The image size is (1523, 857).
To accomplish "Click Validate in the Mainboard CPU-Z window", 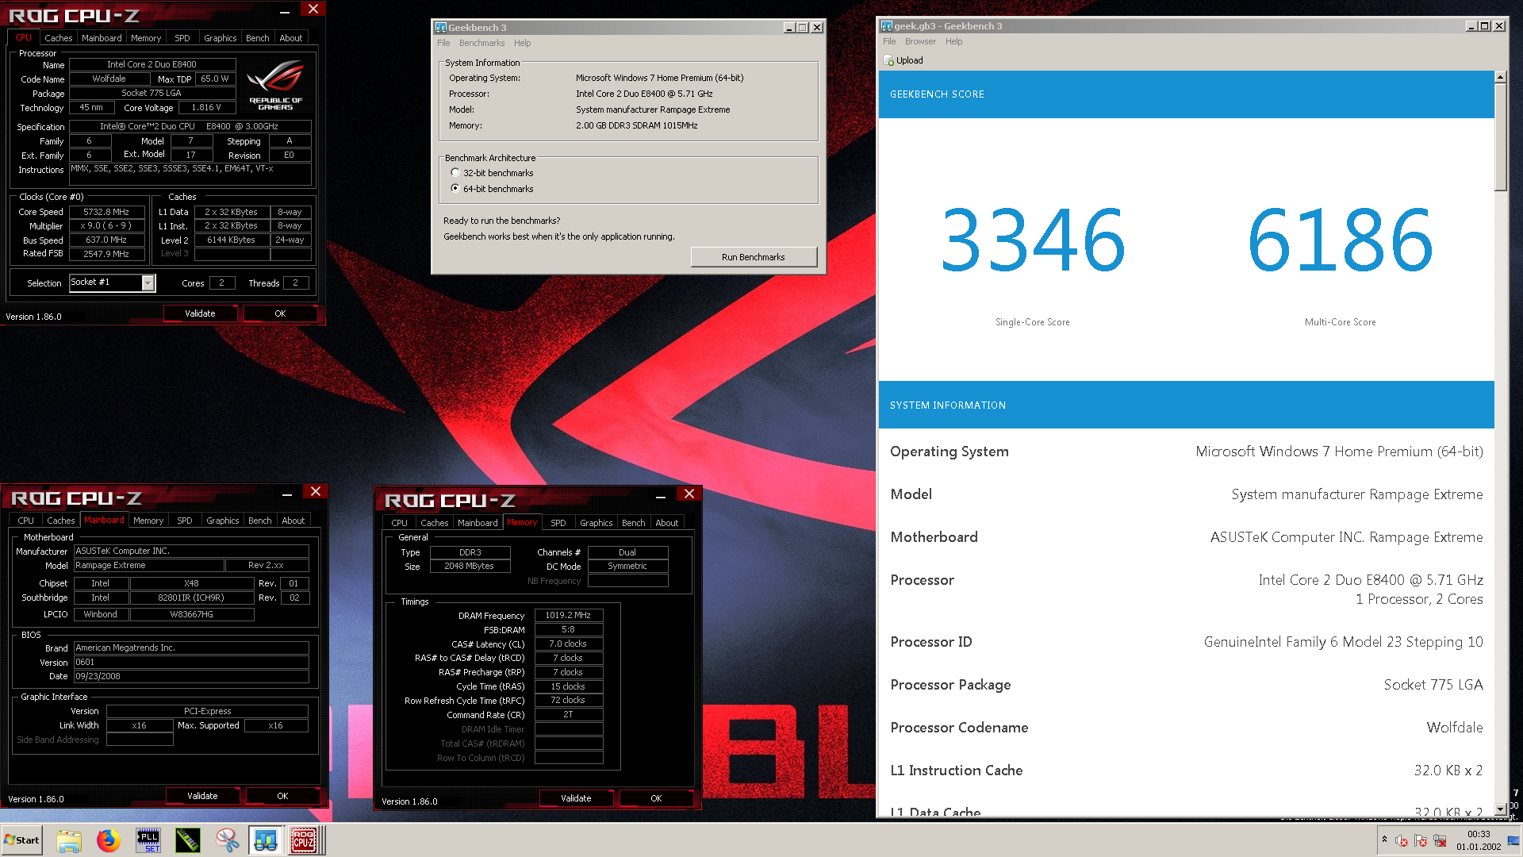I will click(x=202, y=796).
